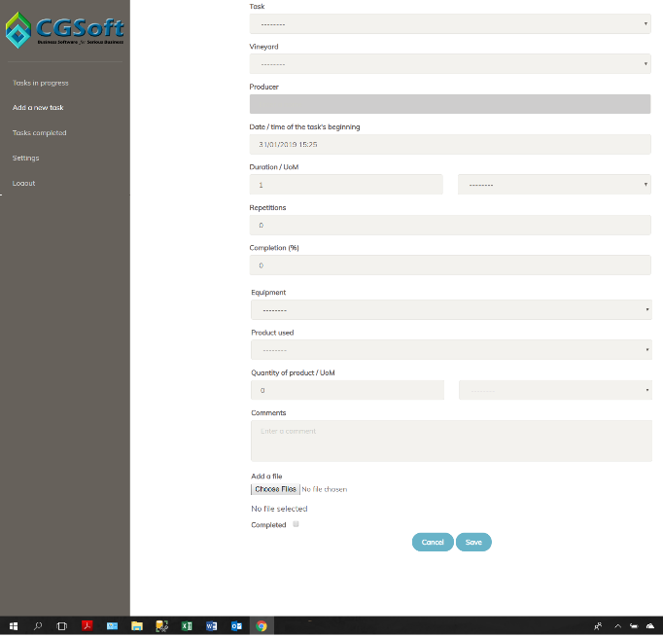Click the Comments text area
663x637 pixels.
click(451, 441)
